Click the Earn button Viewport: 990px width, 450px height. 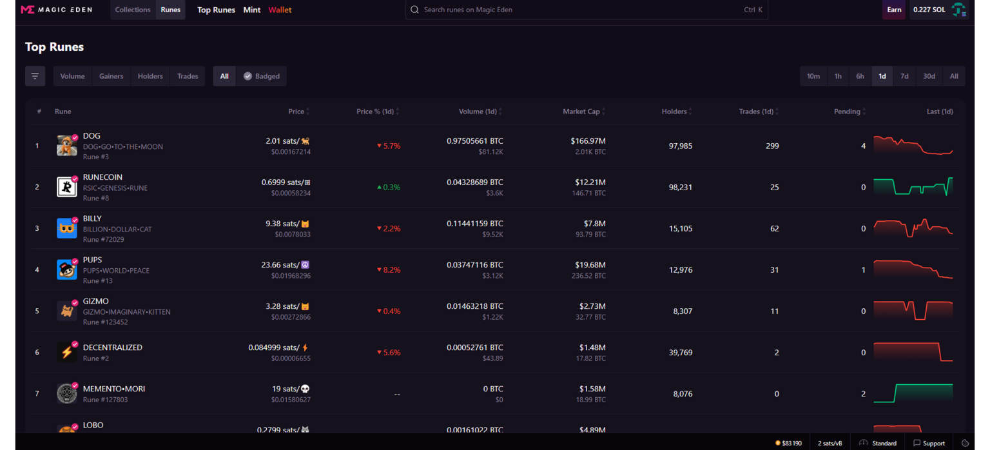point(894,10)
